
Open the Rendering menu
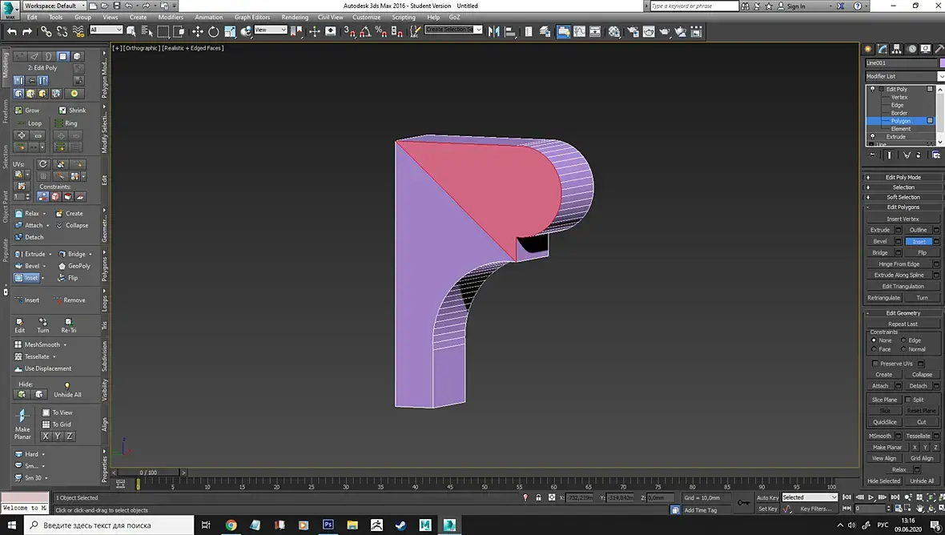[295, 17]
